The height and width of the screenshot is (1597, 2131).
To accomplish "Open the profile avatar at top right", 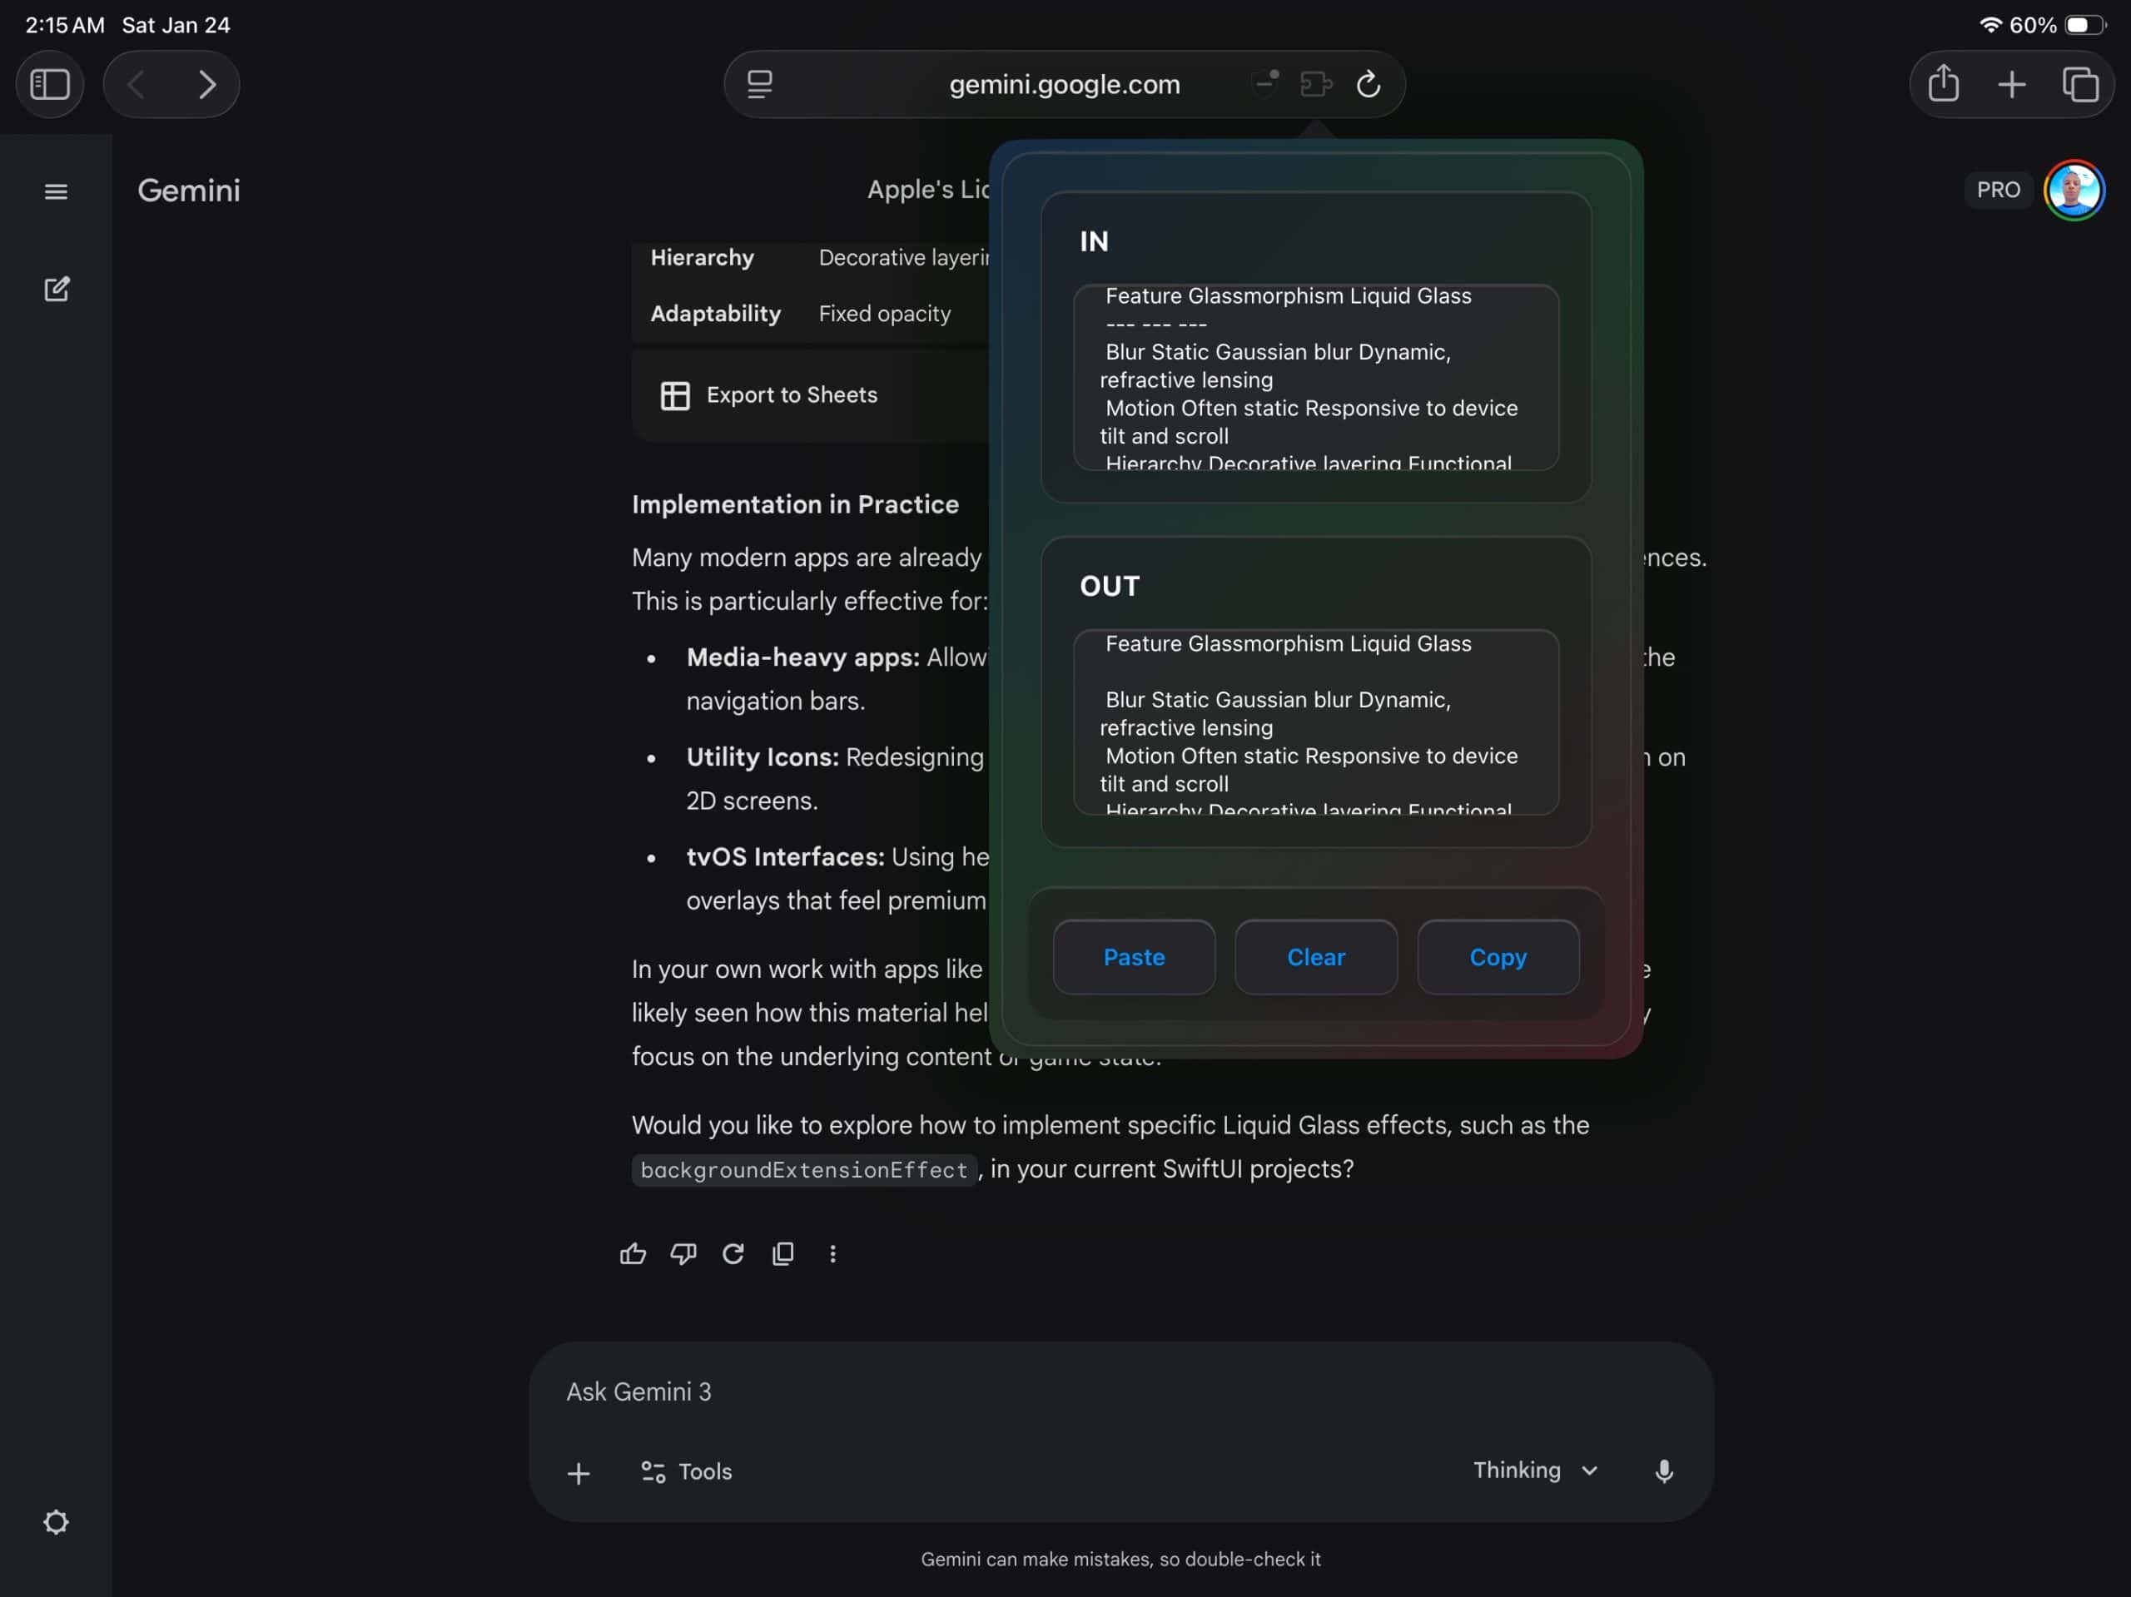I will 2074,189.
